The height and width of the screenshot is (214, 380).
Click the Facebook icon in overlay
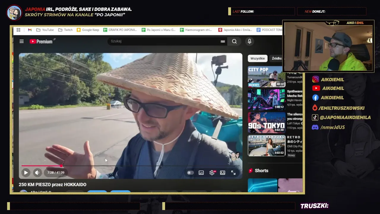[316, 97]
